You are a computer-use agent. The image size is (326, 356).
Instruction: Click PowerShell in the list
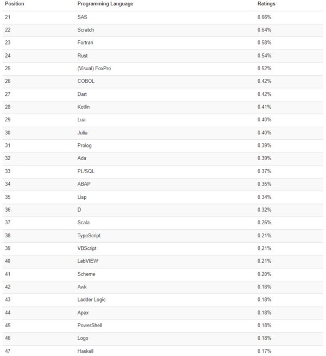(90, 325)
